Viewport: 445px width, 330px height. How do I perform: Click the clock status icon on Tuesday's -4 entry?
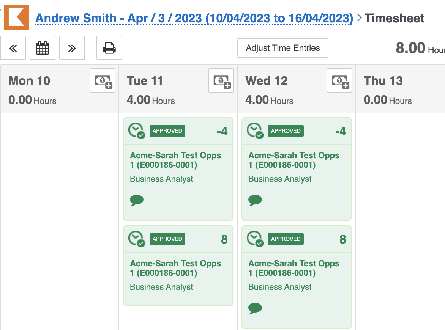pos(137,131)
